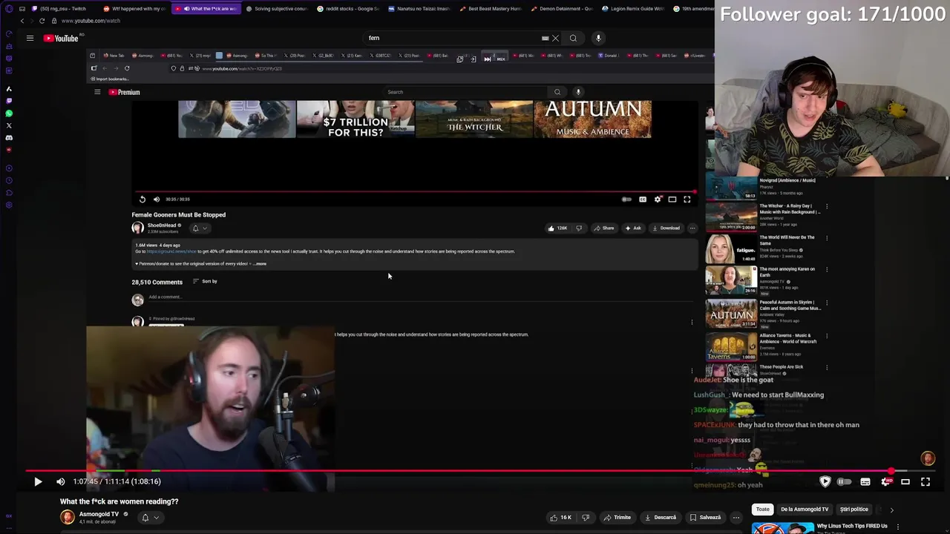Enter fullscreen on inner video
Viewport: 950px width, 534px height.
point(687,199)
